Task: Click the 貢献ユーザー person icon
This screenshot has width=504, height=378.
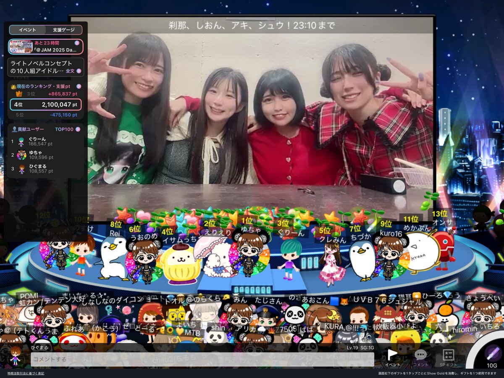Action: tap(14, 129)
